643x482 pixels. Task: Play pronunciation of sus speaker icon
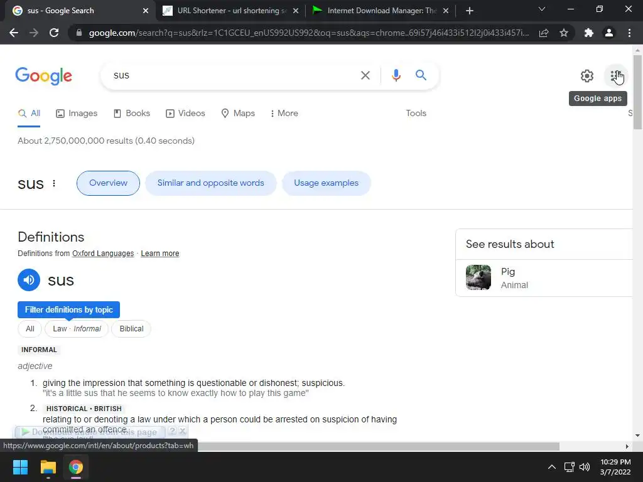[x=29, y=280]
